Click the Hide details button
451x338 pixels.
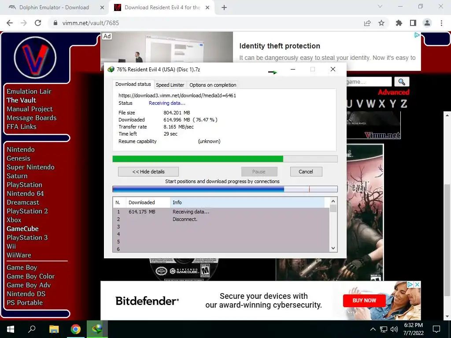tap(148, 172)
